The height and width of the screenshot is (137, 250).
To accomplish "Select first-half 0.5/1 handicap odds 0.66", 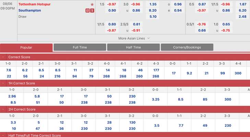I will pyautogui.click(x=202, y=30).
